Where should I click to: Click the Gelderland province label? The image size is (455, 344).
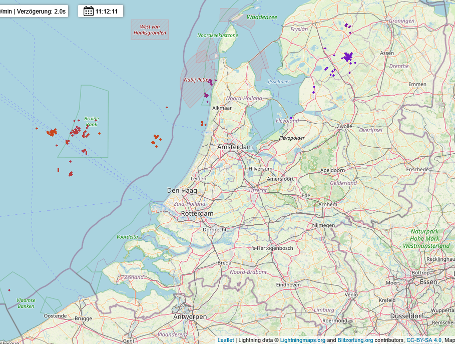coord(343,183)
